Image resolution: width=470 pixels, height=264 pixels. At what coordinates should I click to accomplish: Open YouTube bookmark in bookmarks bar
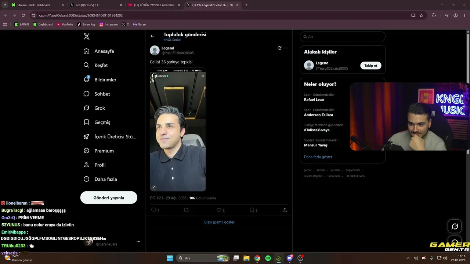click(65, 25)
